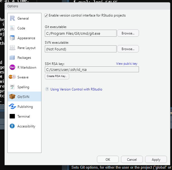Open the Packages box icon

click(12, 57)
